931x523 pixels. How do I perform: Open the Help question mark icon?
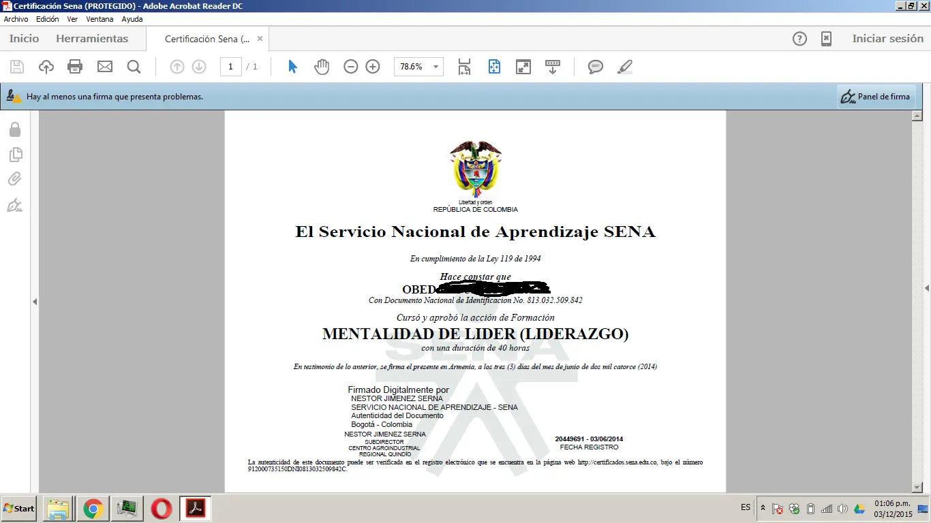coord(800,39)
